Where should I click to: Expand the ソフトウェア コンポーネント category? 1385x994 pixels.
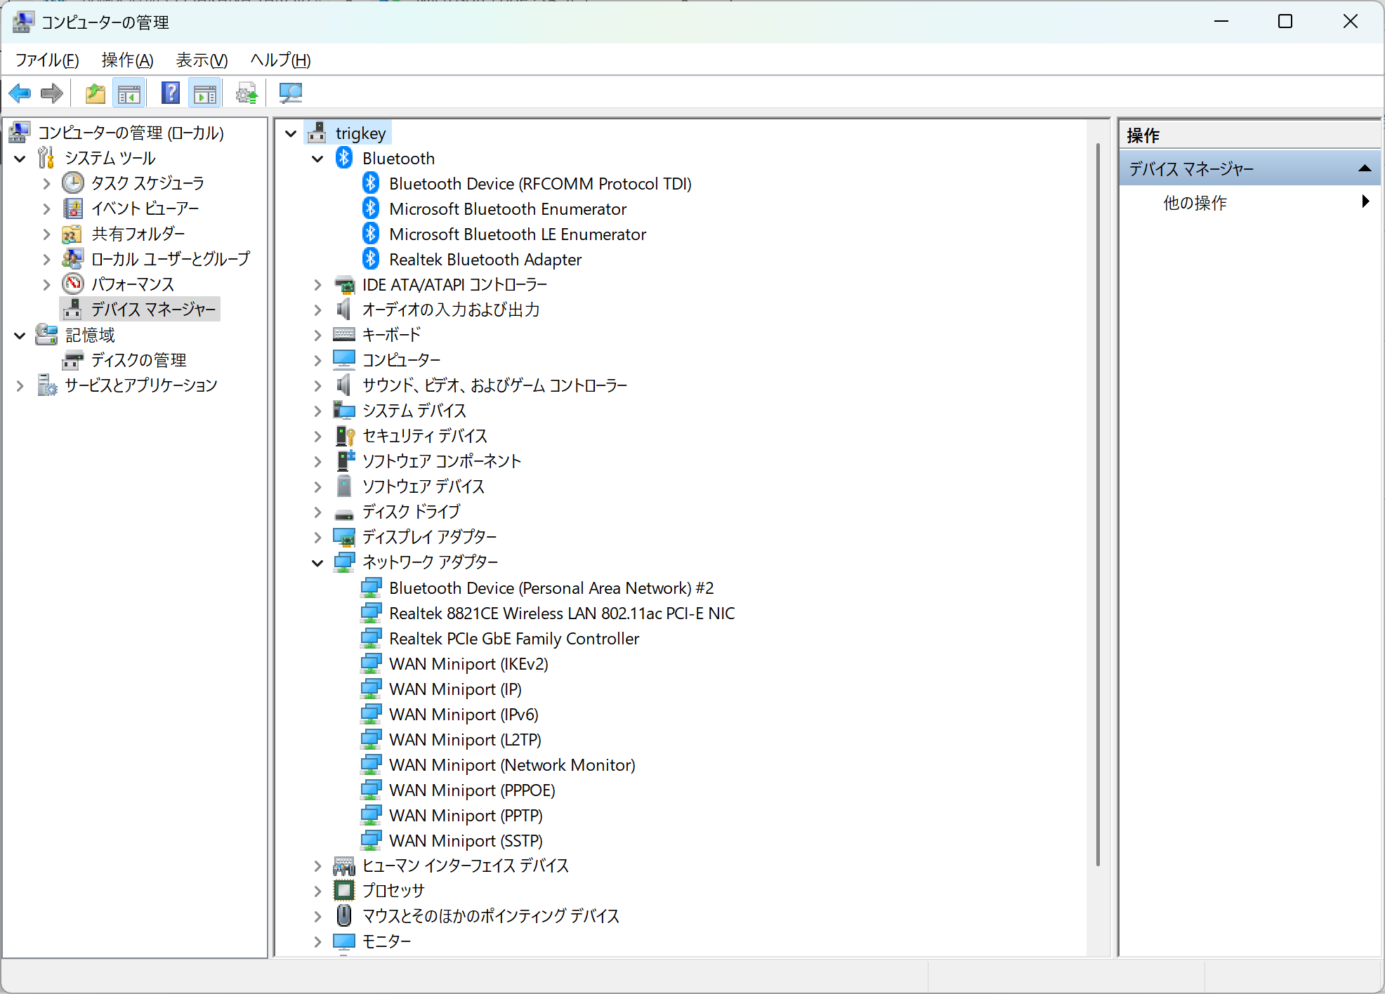point(317,462)
